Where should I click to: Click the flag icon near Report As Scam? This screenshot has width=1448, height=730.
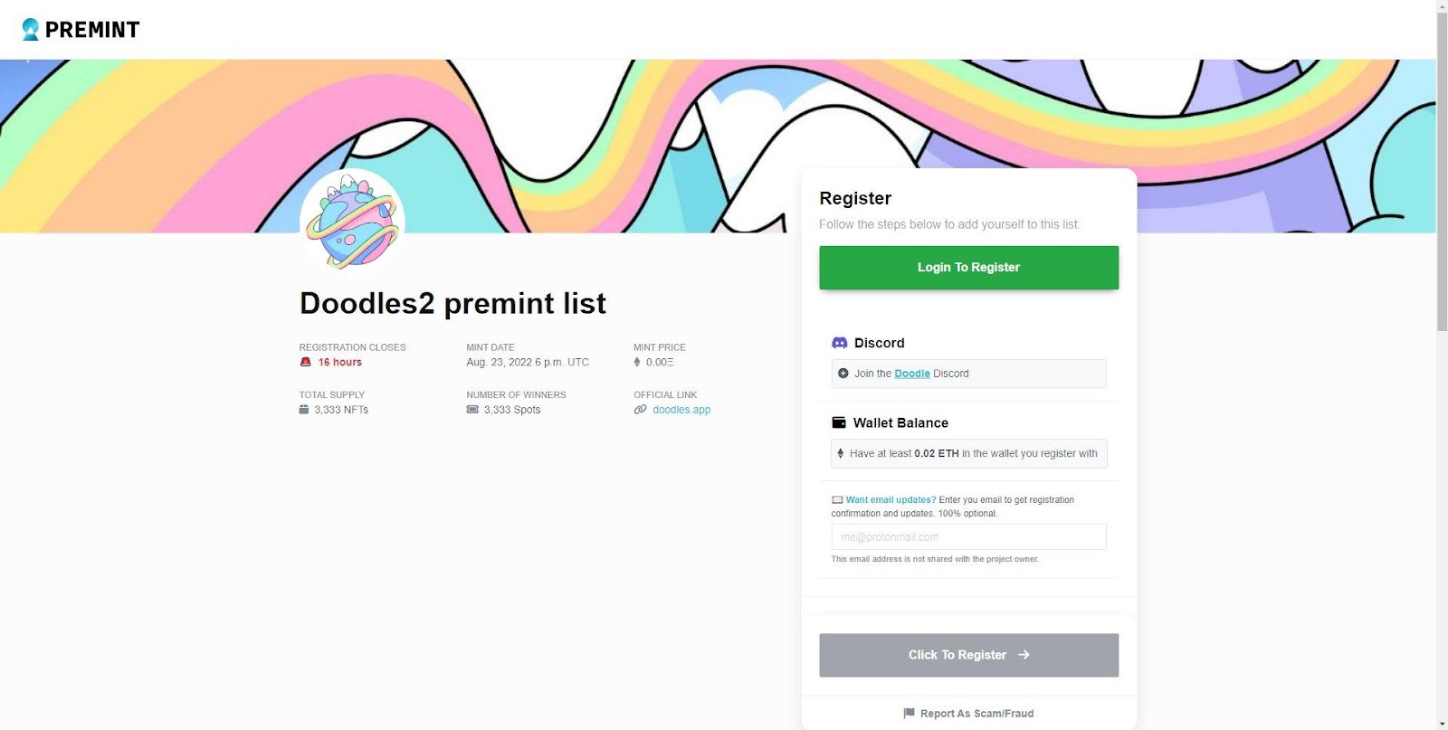[909, 714]
